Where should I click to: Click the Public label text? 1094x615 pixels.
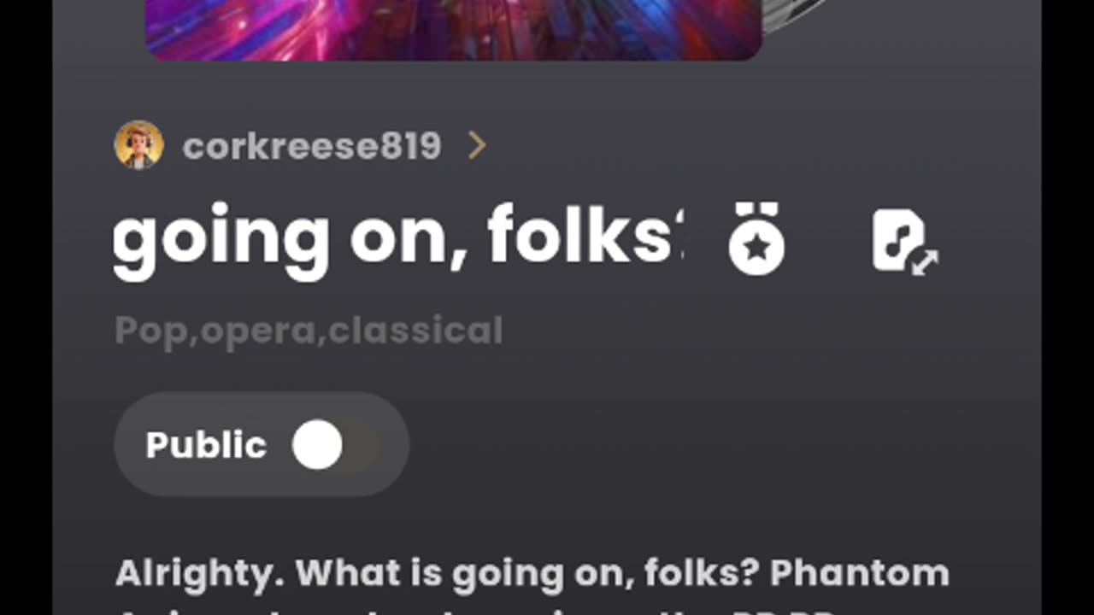coord(206,445)
